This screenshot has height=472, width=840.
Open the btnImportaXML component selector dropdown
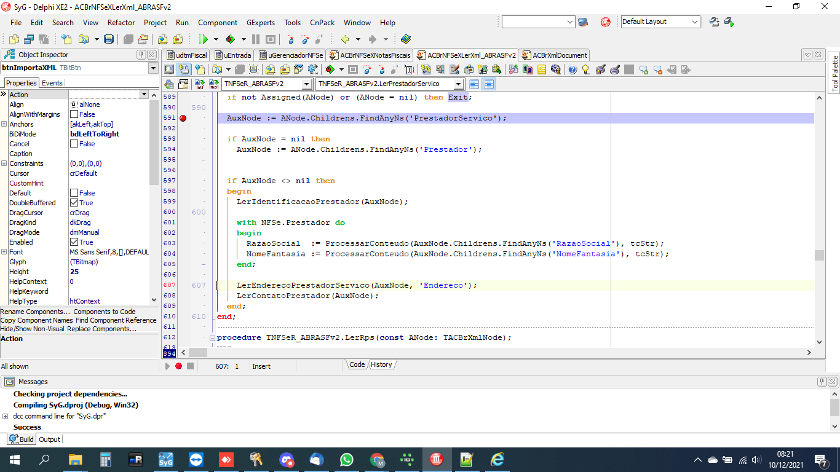pos(153,68)
